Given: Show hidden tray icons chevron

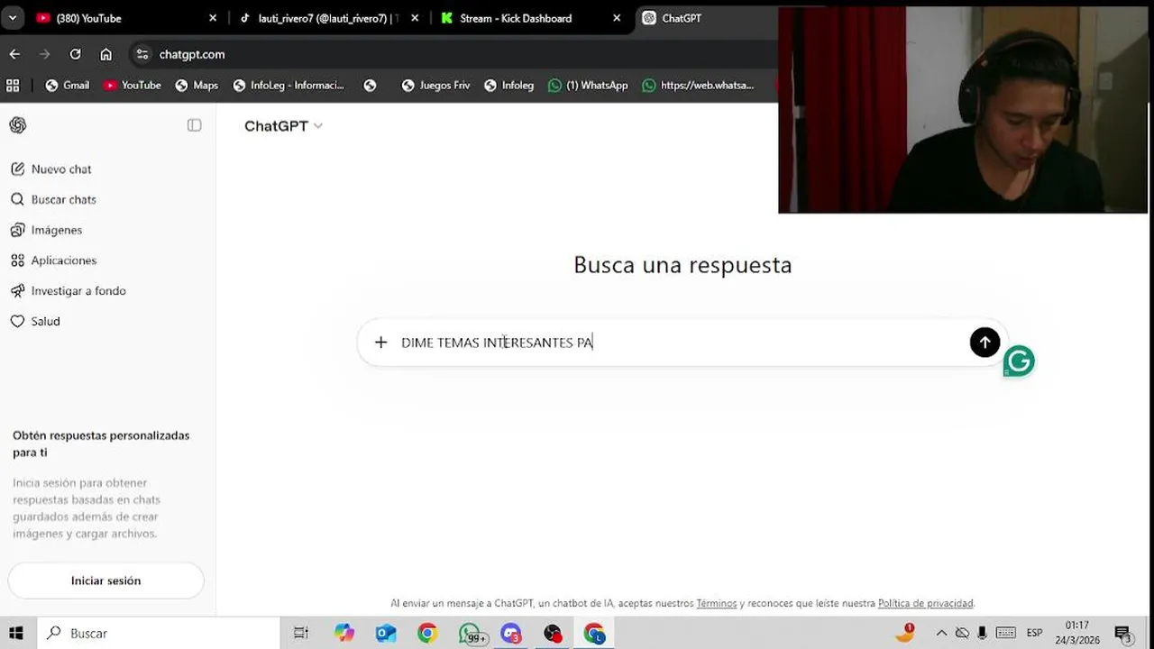Looking at the screenshot, I should [x=941, y=633].
